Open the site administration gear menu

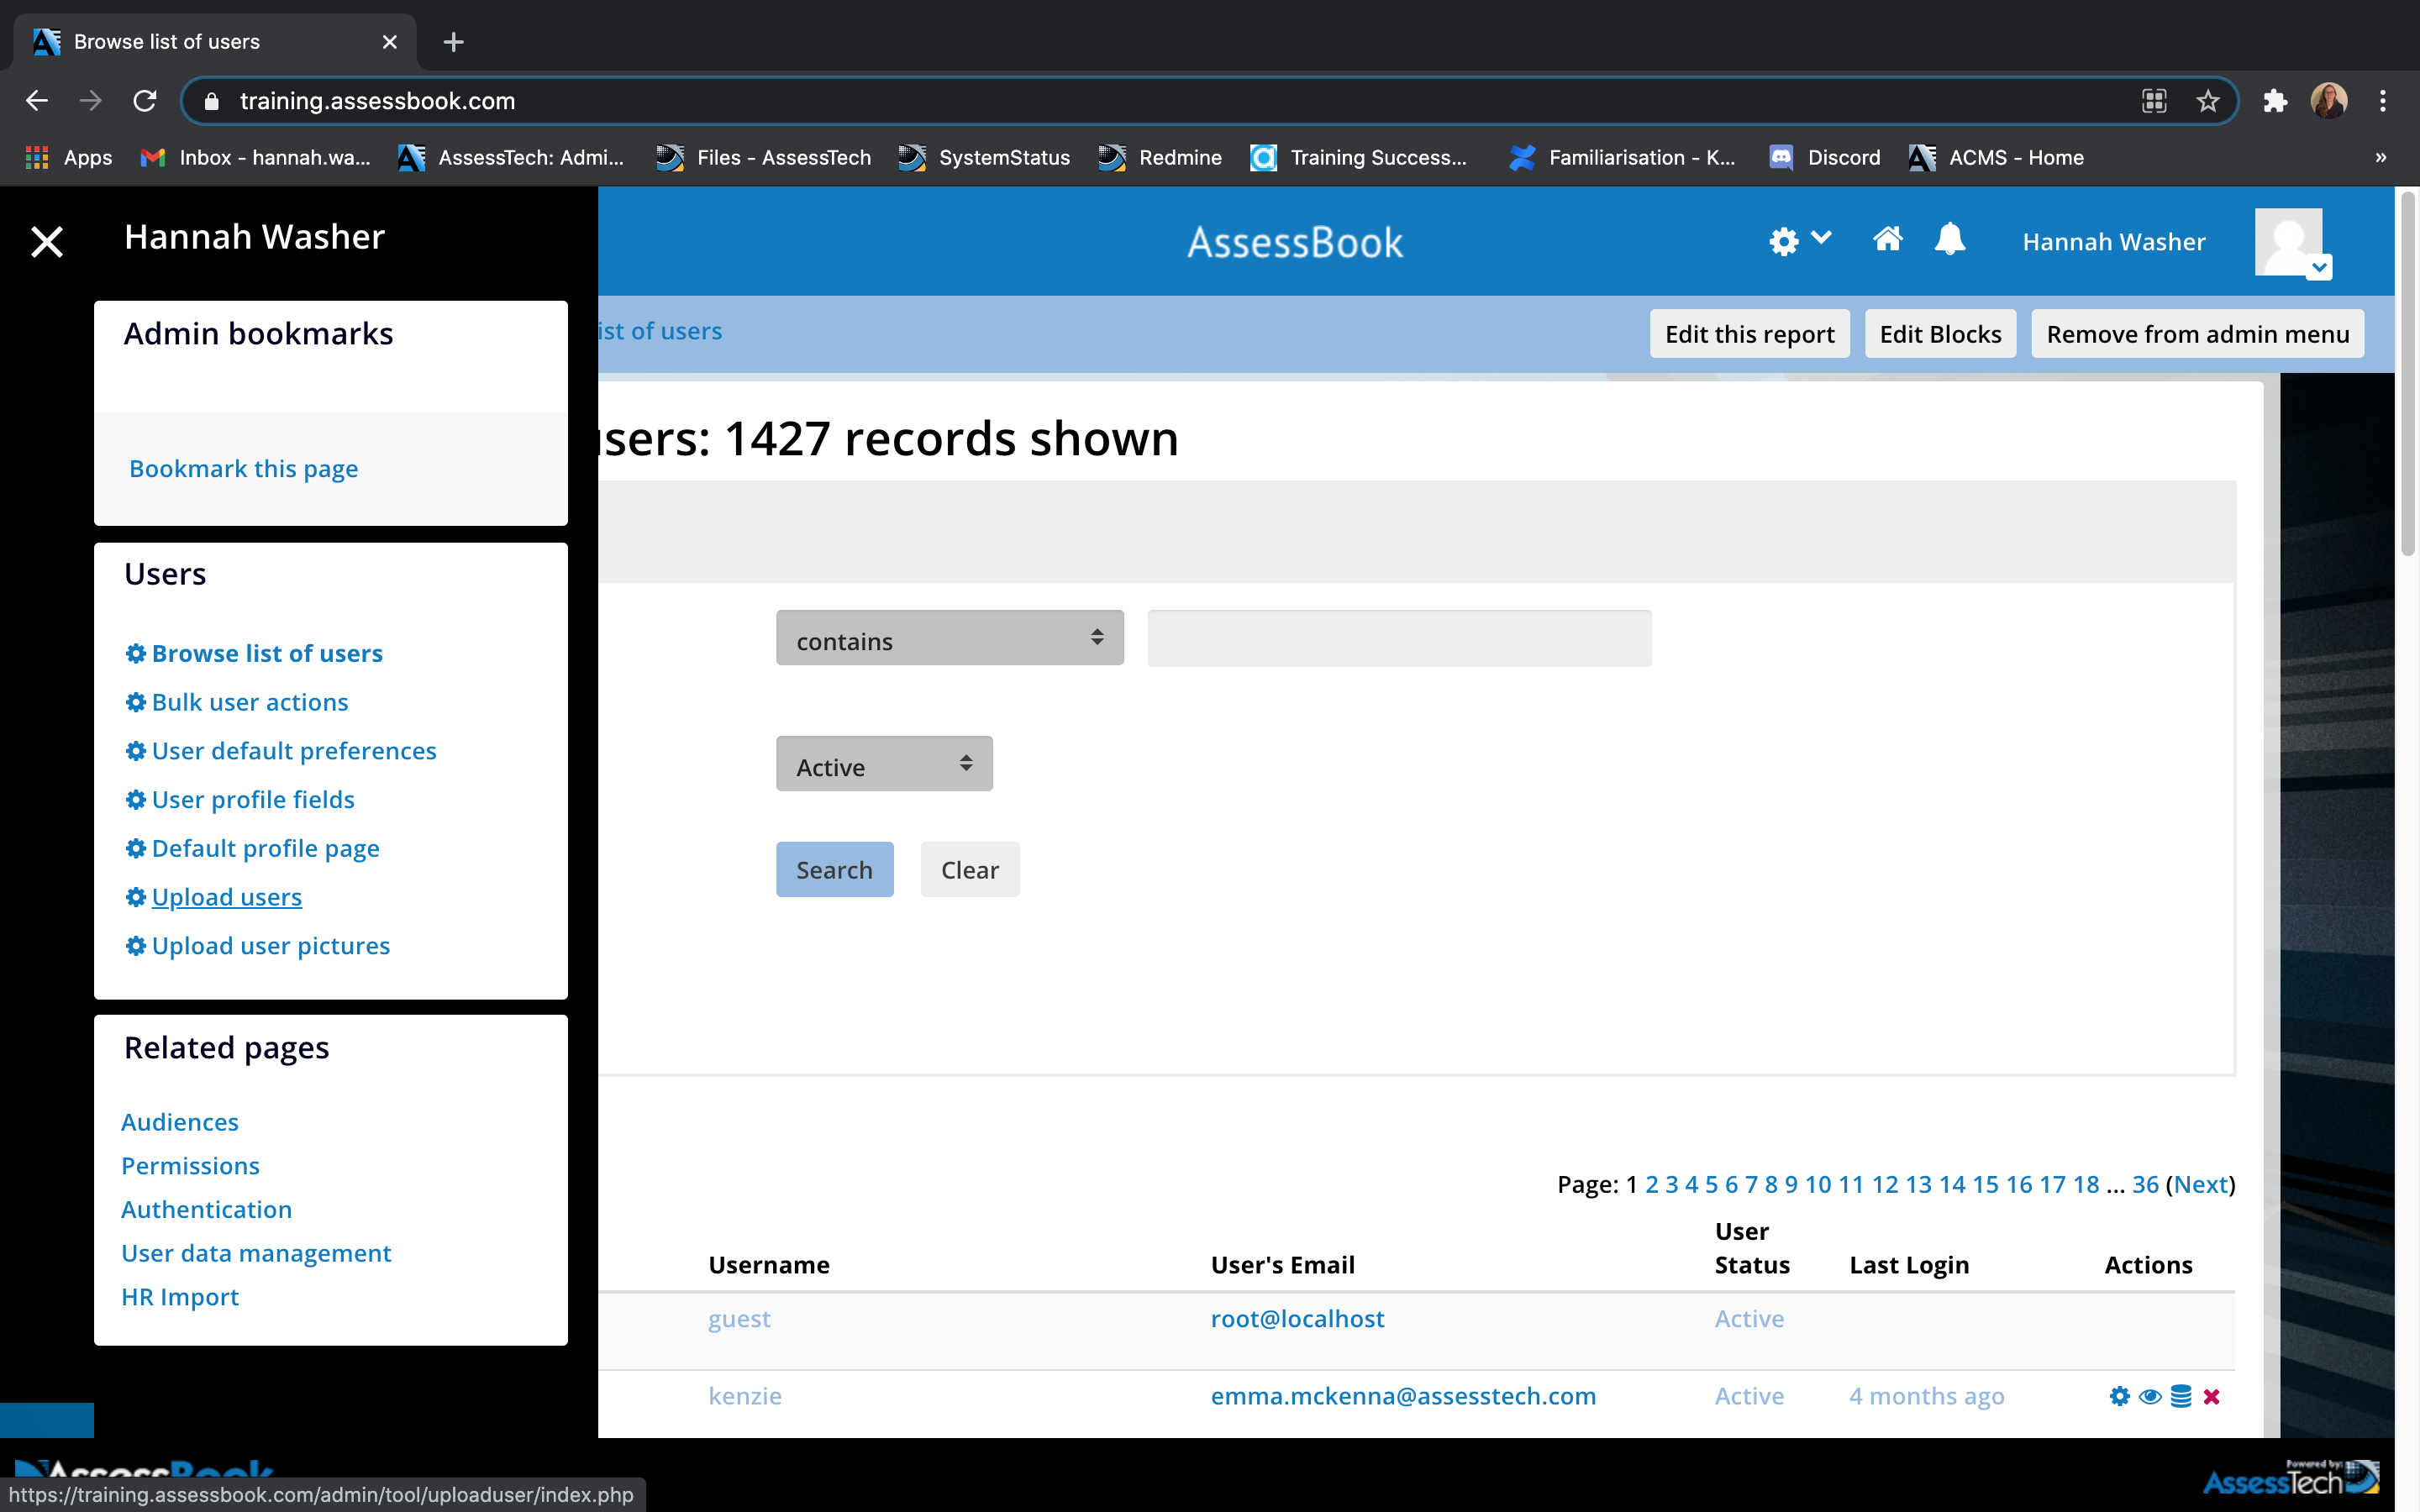tap(1799, 240)
